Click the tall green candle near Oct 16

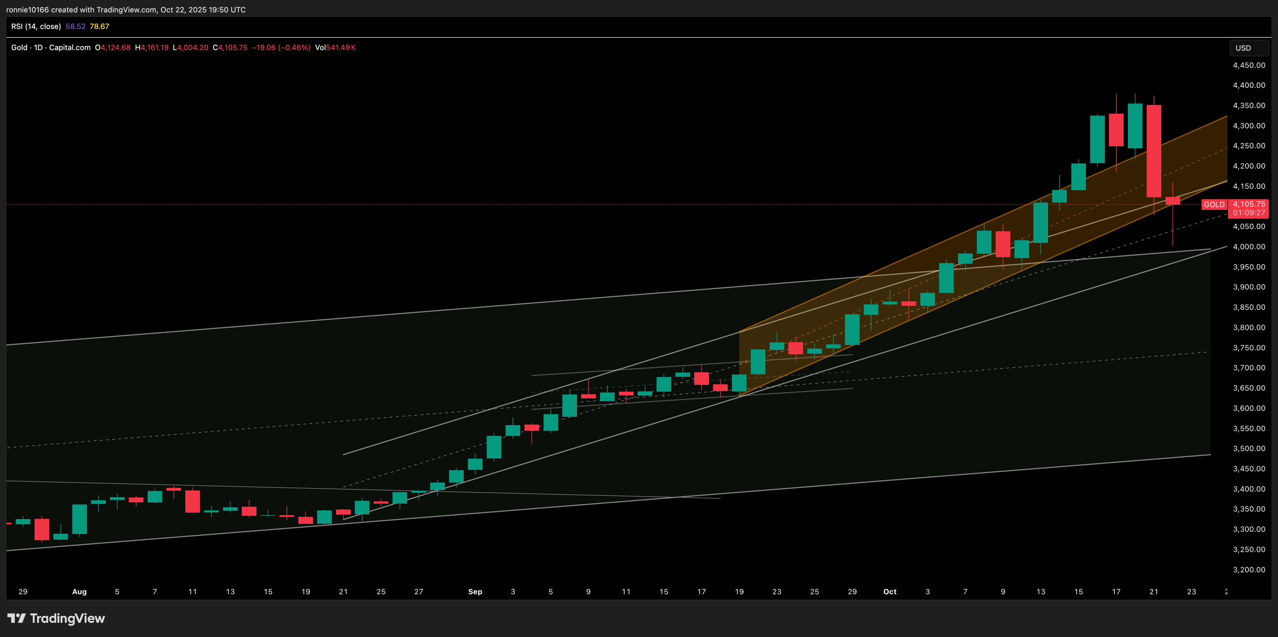(x=1097, y=139)
